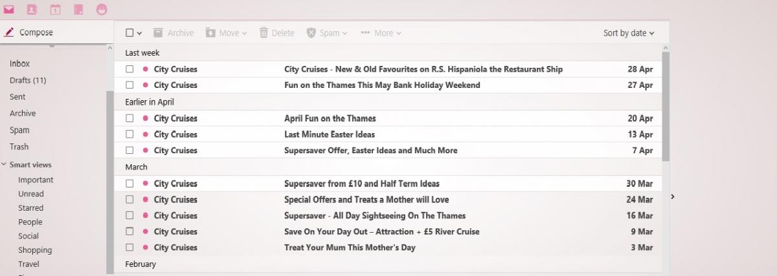The height and width of the screenshot is (276, 777).
Task: Click unread dot on 30 Mar email
Action: pyautogui.click(x=146, y=184)
